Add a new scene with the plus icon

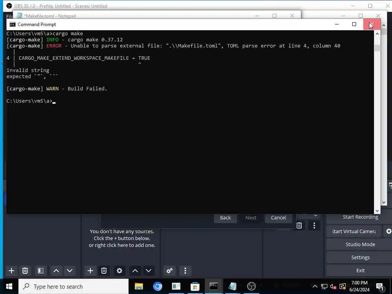[x=11, y=271]
